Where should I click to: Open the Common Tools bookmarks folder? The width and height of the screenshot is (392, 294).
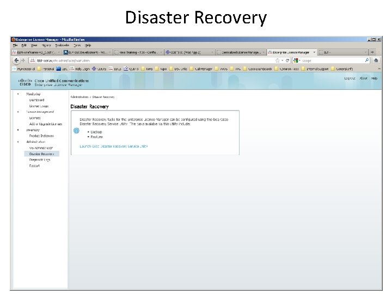286,69
